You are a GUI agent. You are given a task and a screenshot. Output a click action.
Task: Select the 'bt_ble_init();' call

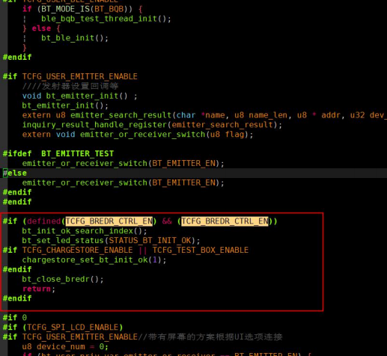[x=75, y=38]
